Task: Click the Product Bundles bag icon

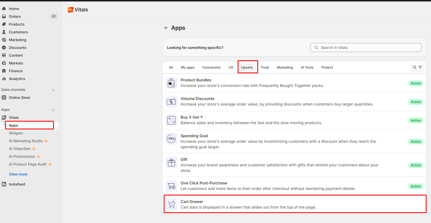Action: point(171,83)
